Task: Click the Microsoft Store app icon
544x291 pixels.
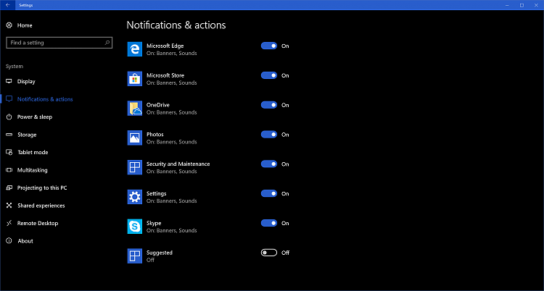Action: 135,79
